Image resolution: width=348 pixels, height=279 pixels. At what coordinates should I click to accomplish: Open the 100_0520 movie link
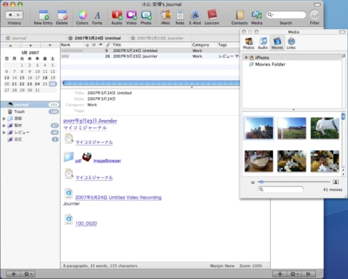click(86, 223)
